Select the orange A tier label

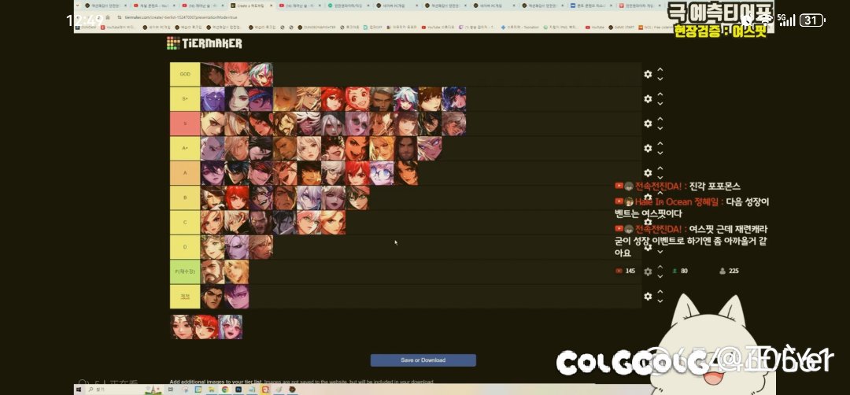(x=185, y=173)
